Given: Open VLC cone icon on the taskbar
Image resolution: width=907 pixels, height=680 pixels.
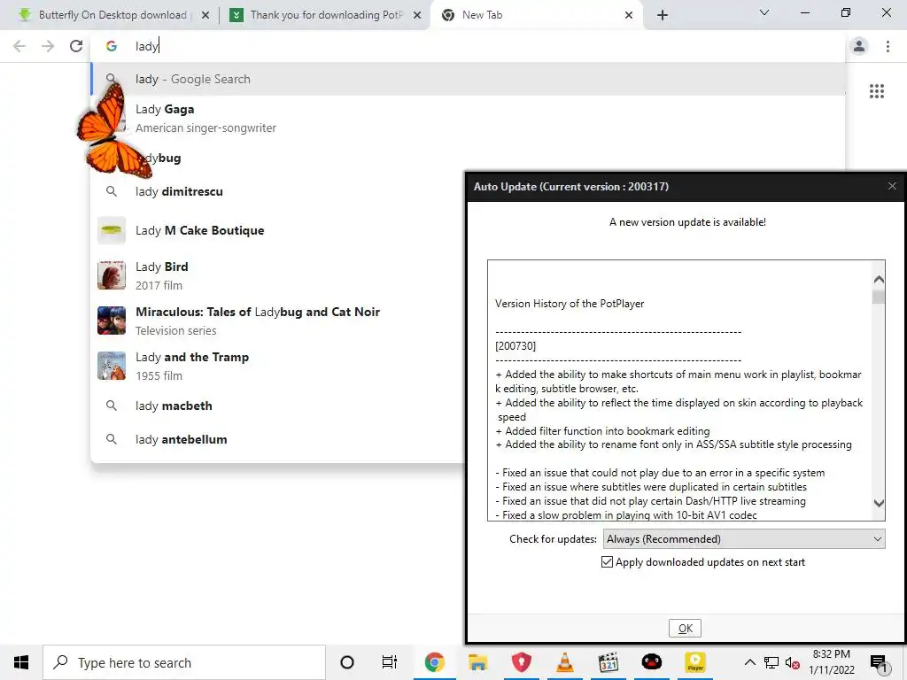Looking at the screenshot, I should 565,662.
